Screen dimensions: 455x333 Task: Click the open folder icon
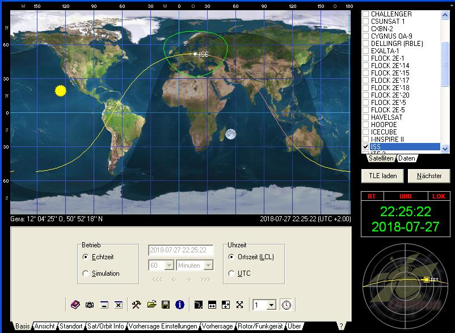pos(151,305)
